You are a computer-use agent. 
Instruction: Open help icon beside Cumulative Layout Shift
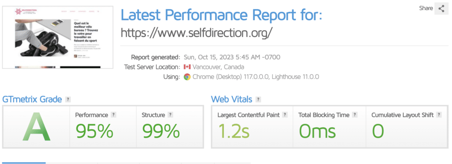pyautogui.click(x=439, y=115)
